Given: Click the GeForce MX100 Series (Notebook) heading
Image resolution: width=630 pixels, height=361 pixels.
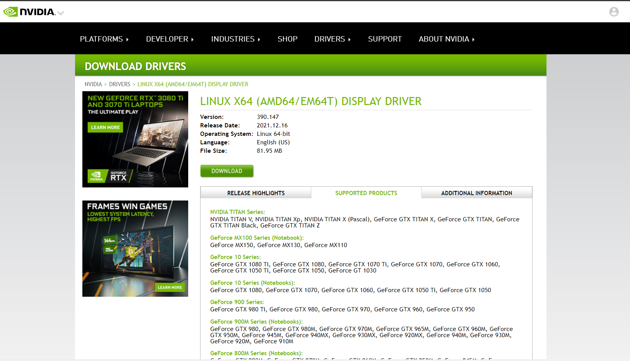Looking at the screenshot, I should [x=257, y=238].
